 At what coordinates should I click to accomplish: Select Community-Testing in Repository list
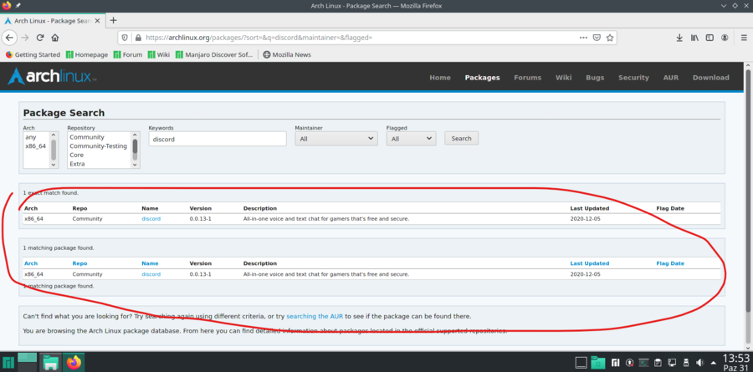pyautogui.click(x=100, y=146)
